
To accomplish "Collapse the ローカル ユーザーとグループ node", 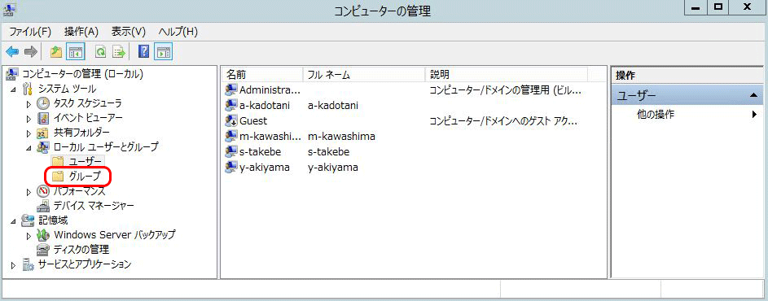I will coord(29,147).
